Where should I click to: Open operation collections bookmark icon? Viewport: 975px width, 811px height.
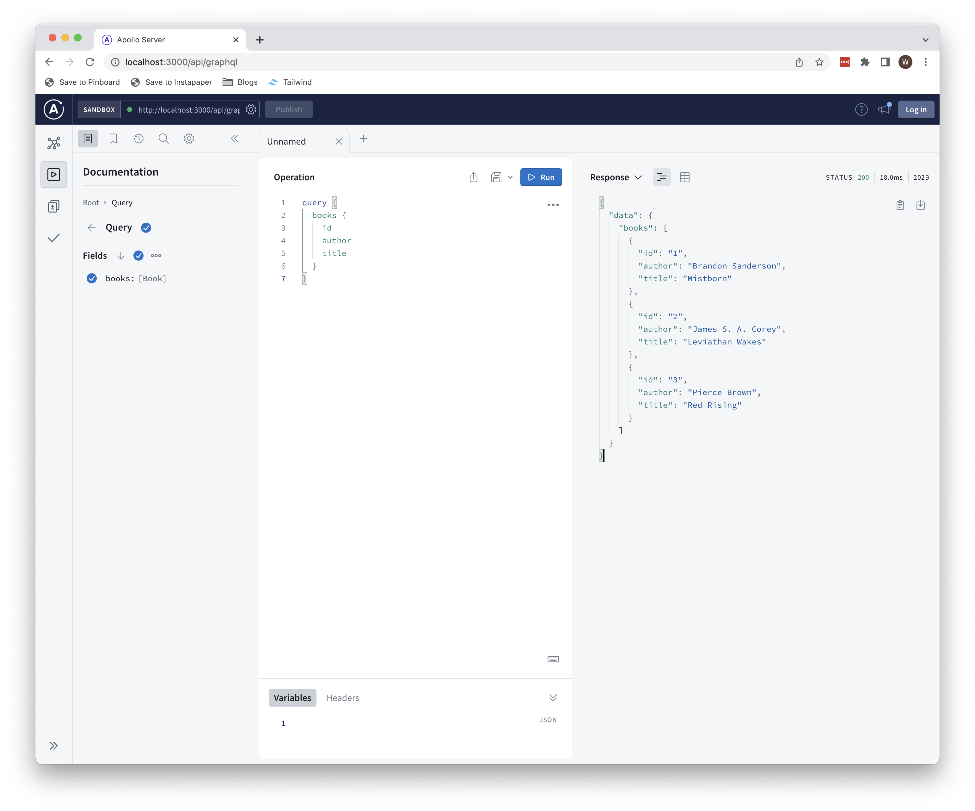(113, 139)
